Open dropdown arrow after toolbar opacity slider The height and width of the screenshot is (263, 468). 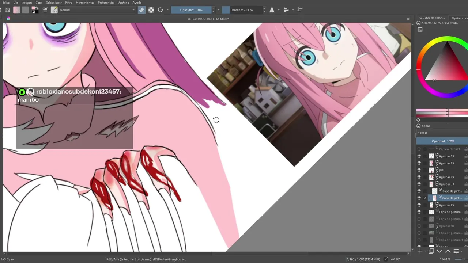click(x=218, y=10)
